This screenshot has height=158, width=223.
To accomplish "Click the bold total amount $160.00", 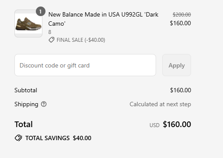I will click(x=177, y=124).
